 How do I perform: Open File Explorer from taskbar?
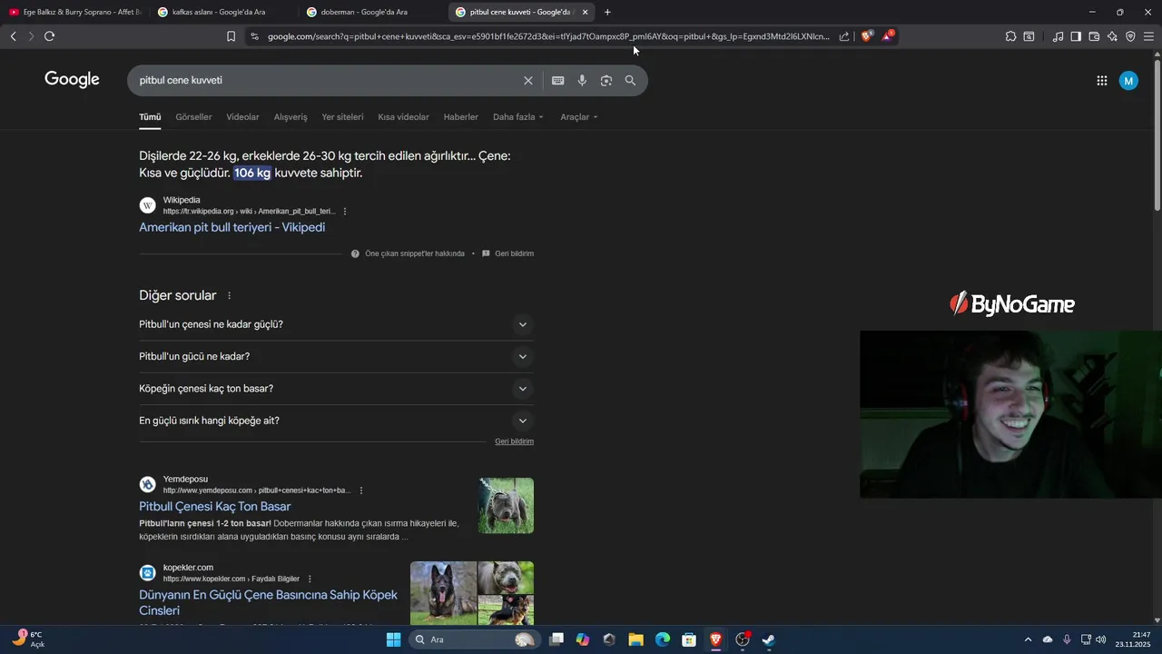point(635,639)
